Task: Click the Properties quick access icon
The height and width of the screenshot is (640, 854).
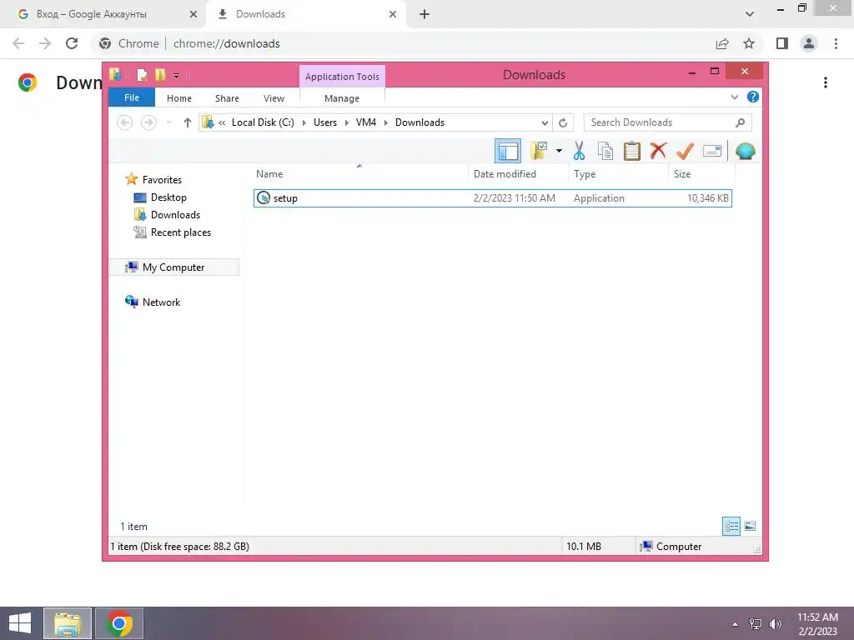Action: click(x=142, y=74)
